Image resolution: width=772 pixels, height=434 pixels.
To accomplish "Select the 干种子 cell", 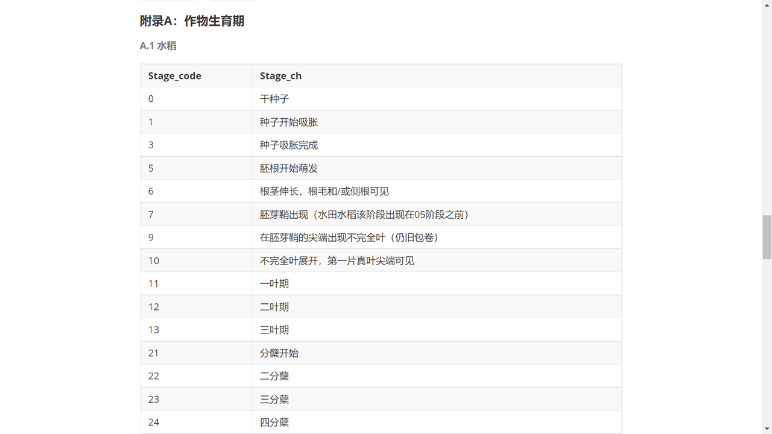I will click(274, 99).
